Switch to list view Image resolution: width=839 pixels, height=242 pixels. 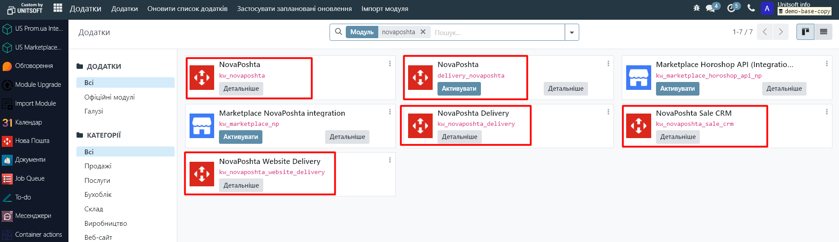tap(823, 32)
